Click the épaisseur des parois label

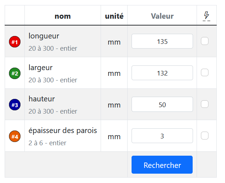tap(63, 131)
